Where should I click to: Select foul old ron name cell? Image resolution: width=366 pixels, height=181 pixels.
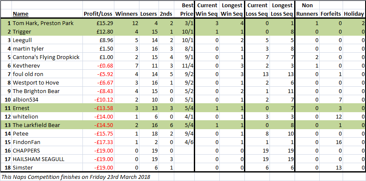47,74
